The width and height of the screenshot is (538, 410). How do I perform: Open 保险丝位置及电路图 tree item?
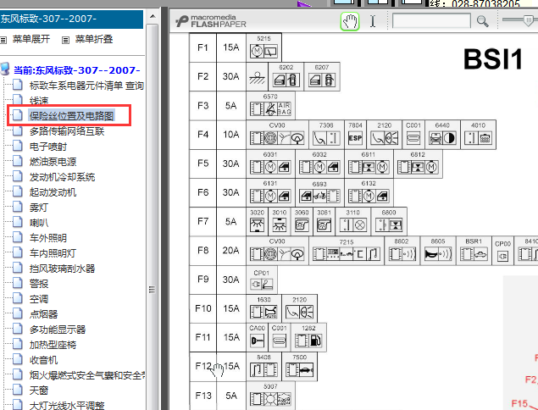pos(71,116)
